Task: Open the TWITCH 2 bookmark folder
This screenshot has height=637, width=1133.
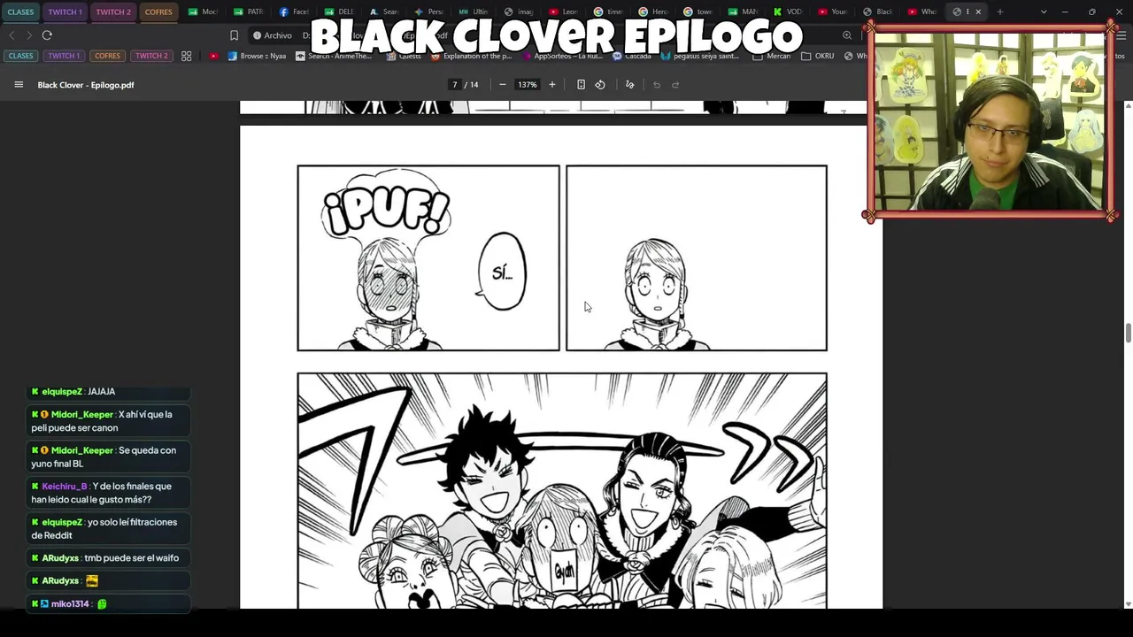Action: (x=151, y=56)
